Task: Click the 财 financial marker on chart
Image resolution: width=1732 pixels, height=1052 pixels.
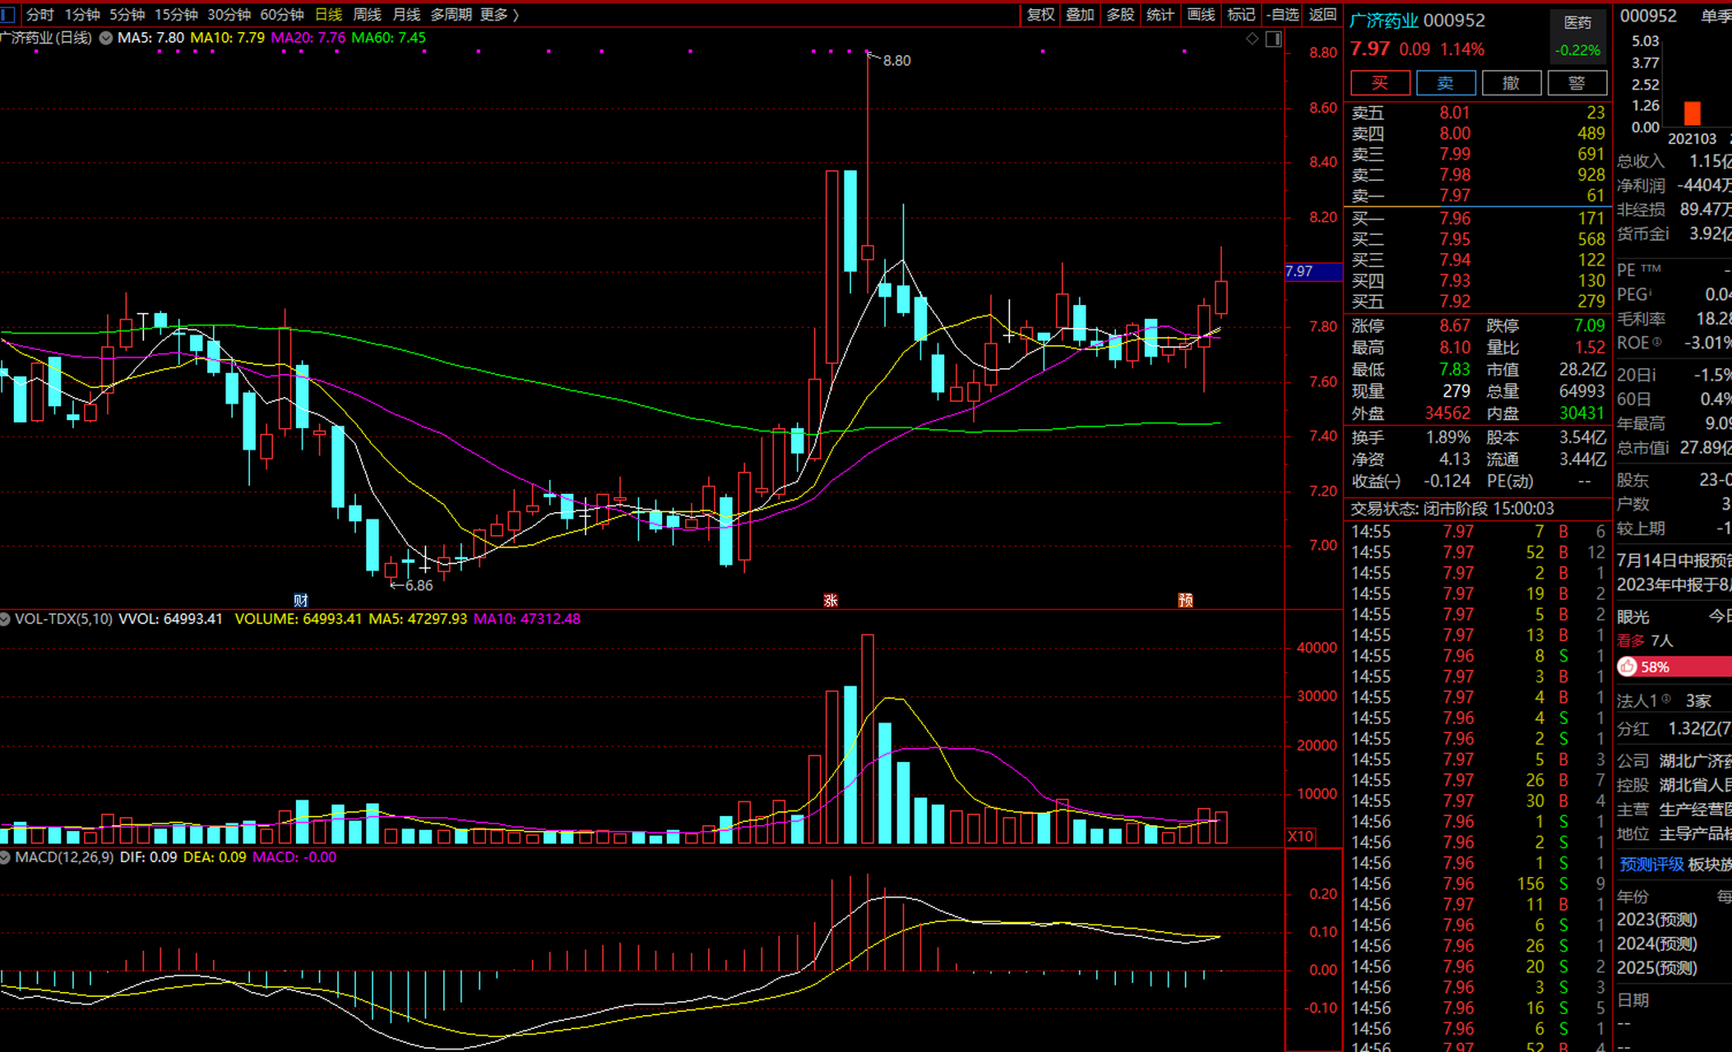Action: click(301, 600)
